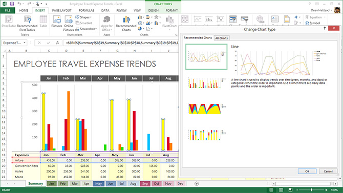This screenshot has width=343, height=193.
Task: Open dialog Help question mark
Action: coord(325,28)
